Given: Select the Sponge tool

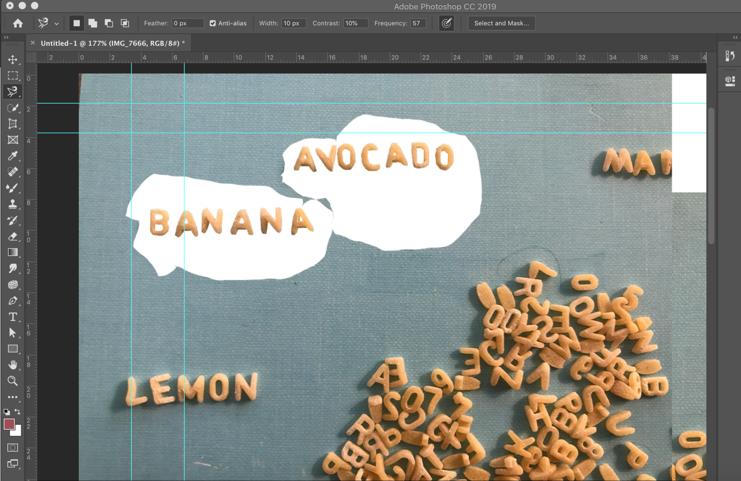Looking at the screenshot, I should click(13, 284).
